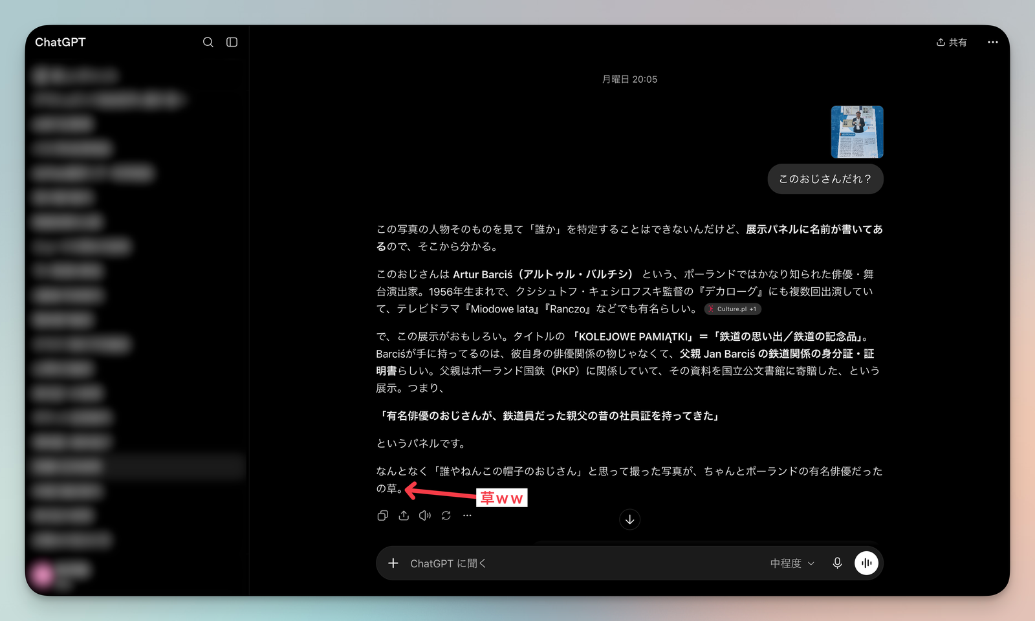
Task: Expand the 中程度 effort dropdown
Action: click(x=792, y=563)
